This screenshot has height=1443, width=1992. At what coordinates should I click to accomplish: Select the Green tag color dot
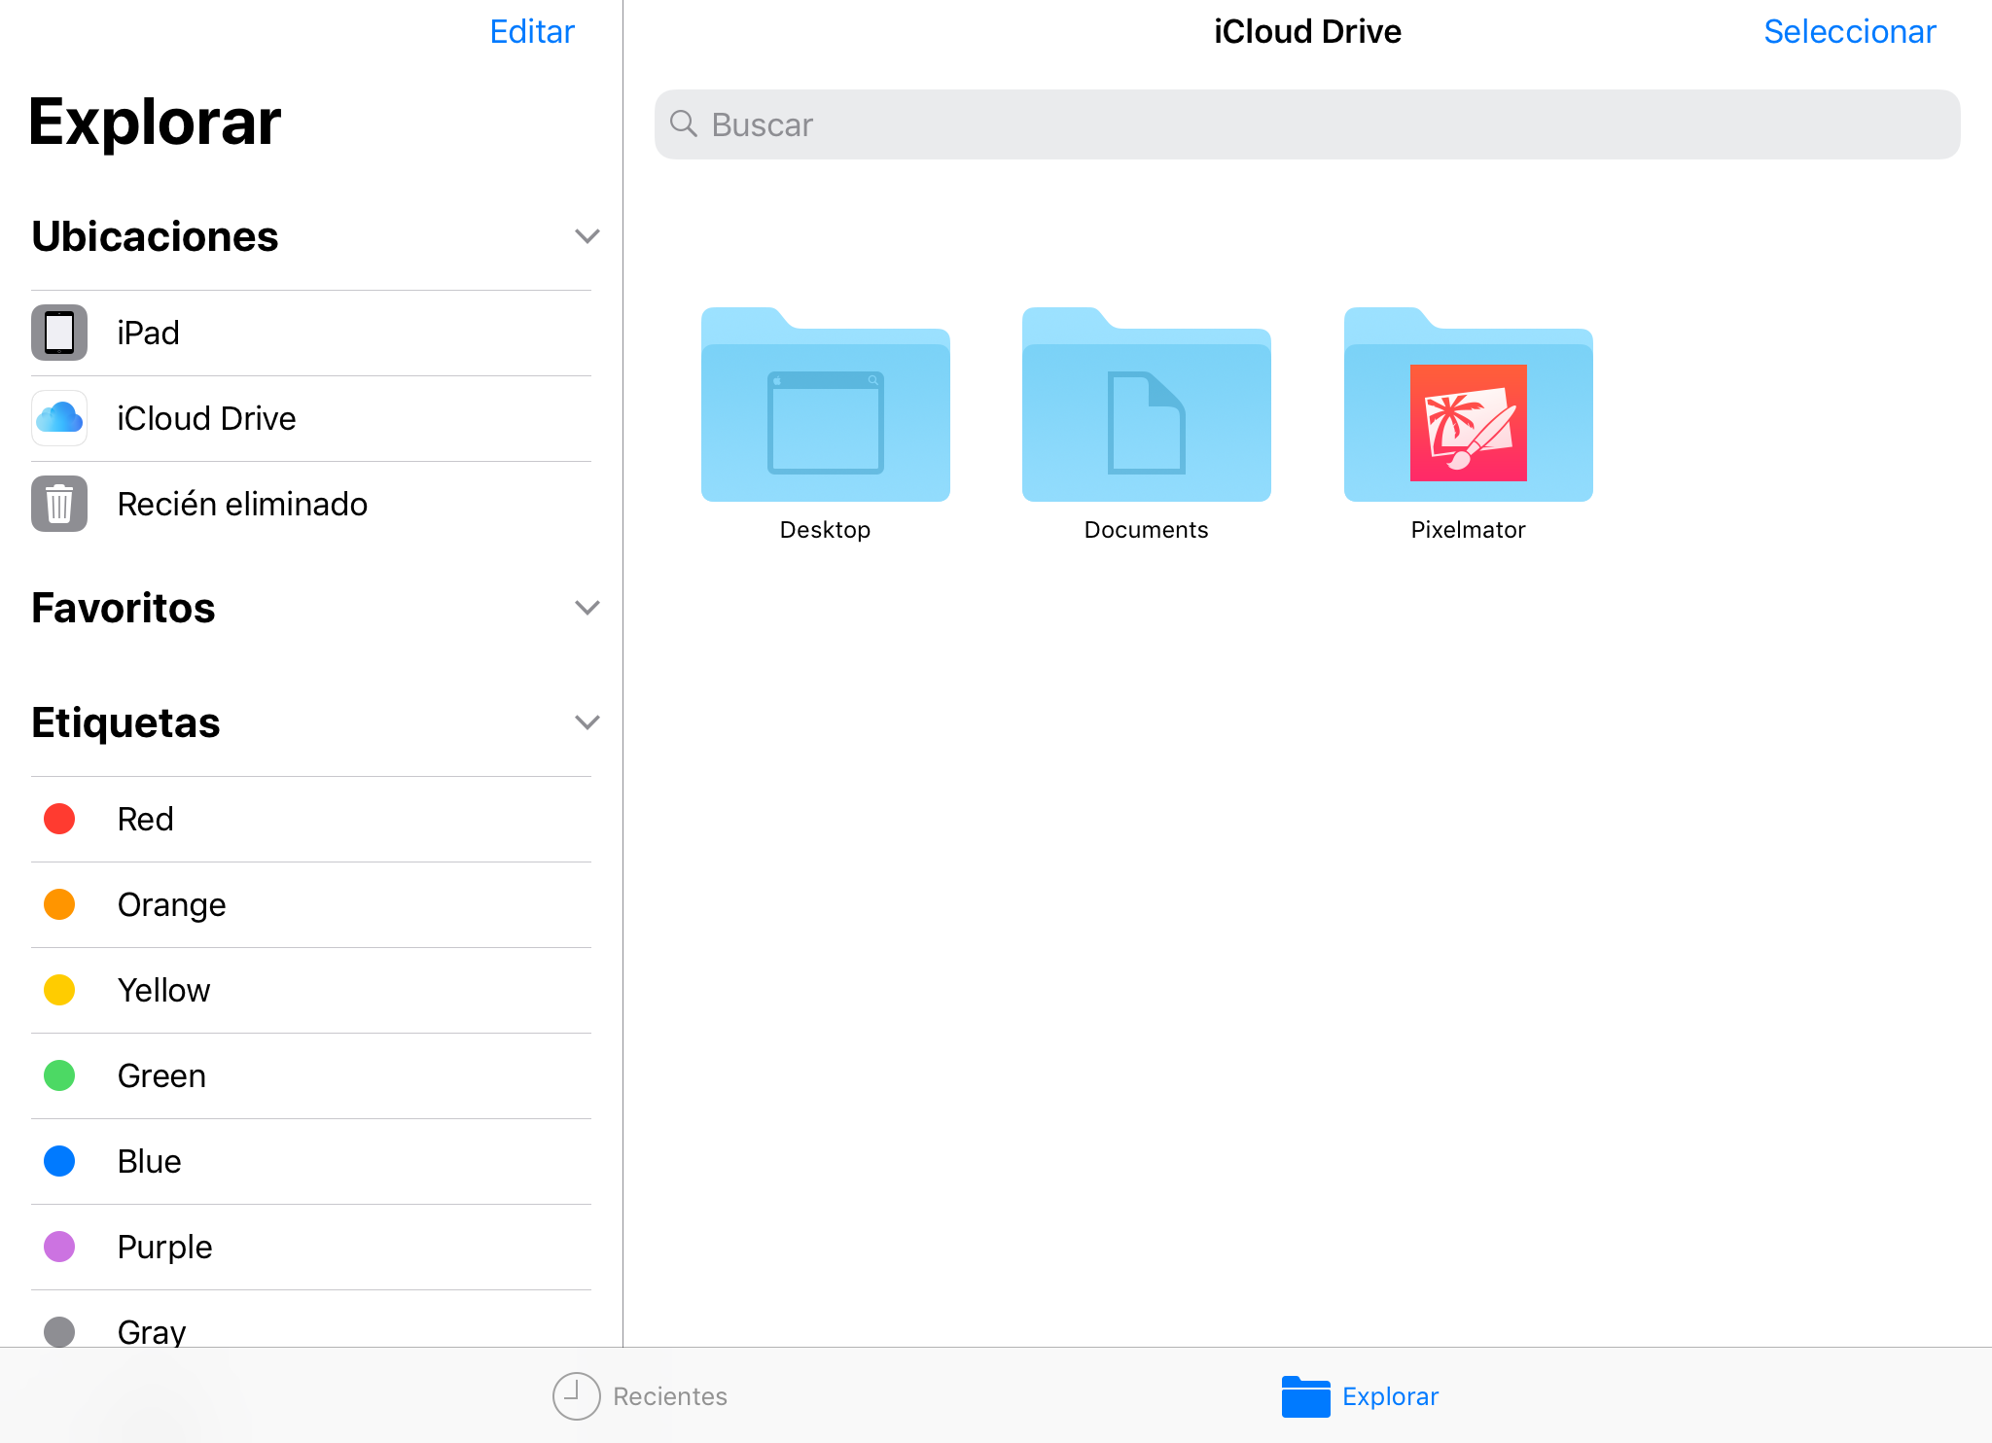pos(59,1075)
